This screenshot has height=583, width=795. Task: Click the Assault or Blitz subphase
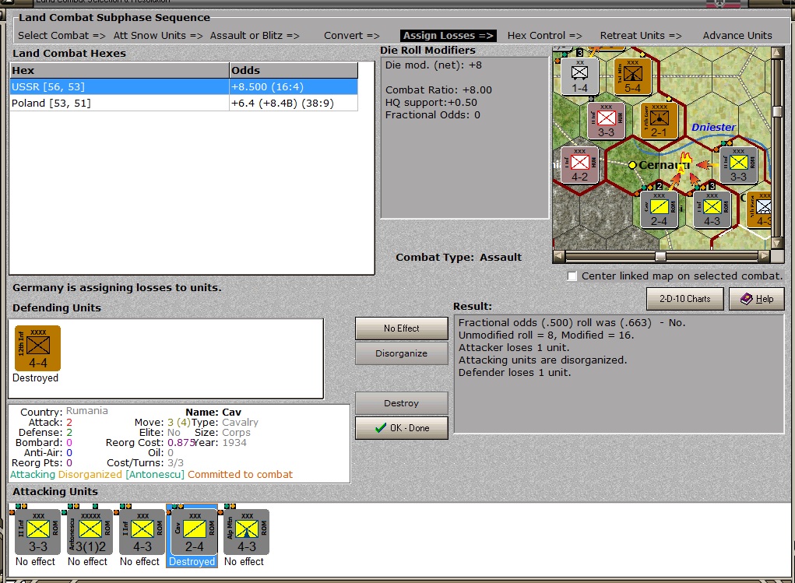(255, 36)
